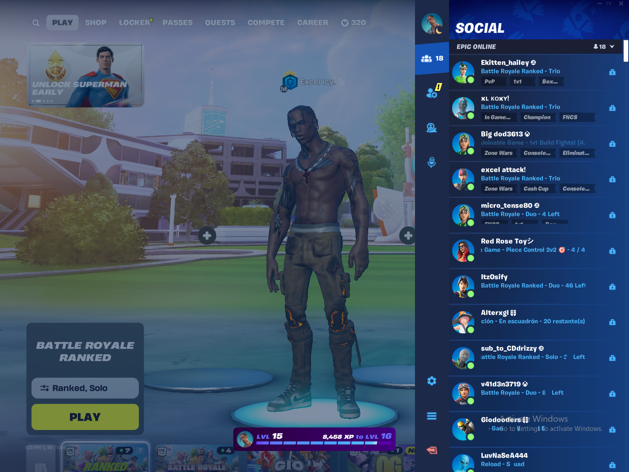Select friend name excel attack!
This screenshot has height=472, width=629.
pyautogui.click(x=503, y=170)
